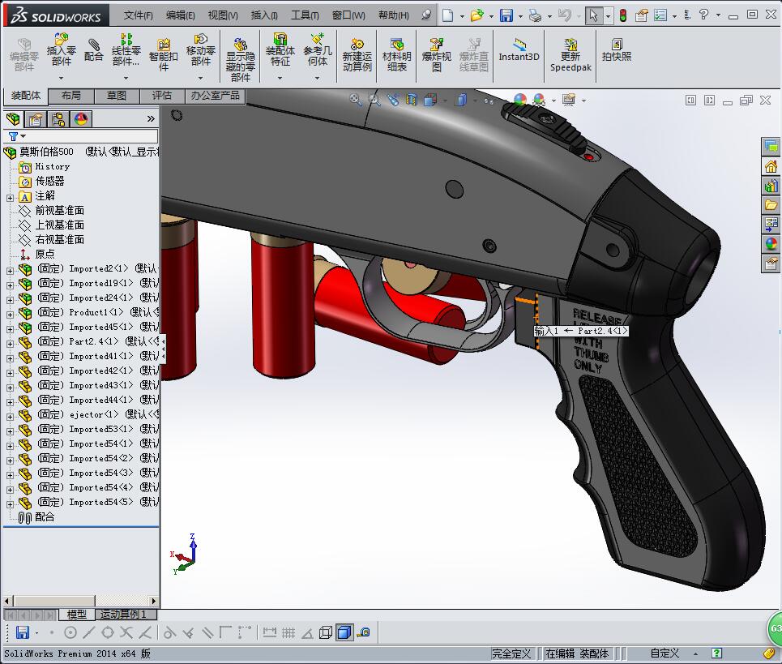Click the Open file folder icon
The image size is (782, 664).
(x=476, y=15)
